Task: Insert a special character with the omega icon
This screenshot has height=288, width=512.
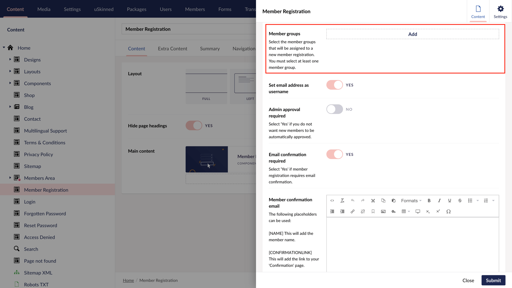Action: pyautogui.click(x=449, y=211)
